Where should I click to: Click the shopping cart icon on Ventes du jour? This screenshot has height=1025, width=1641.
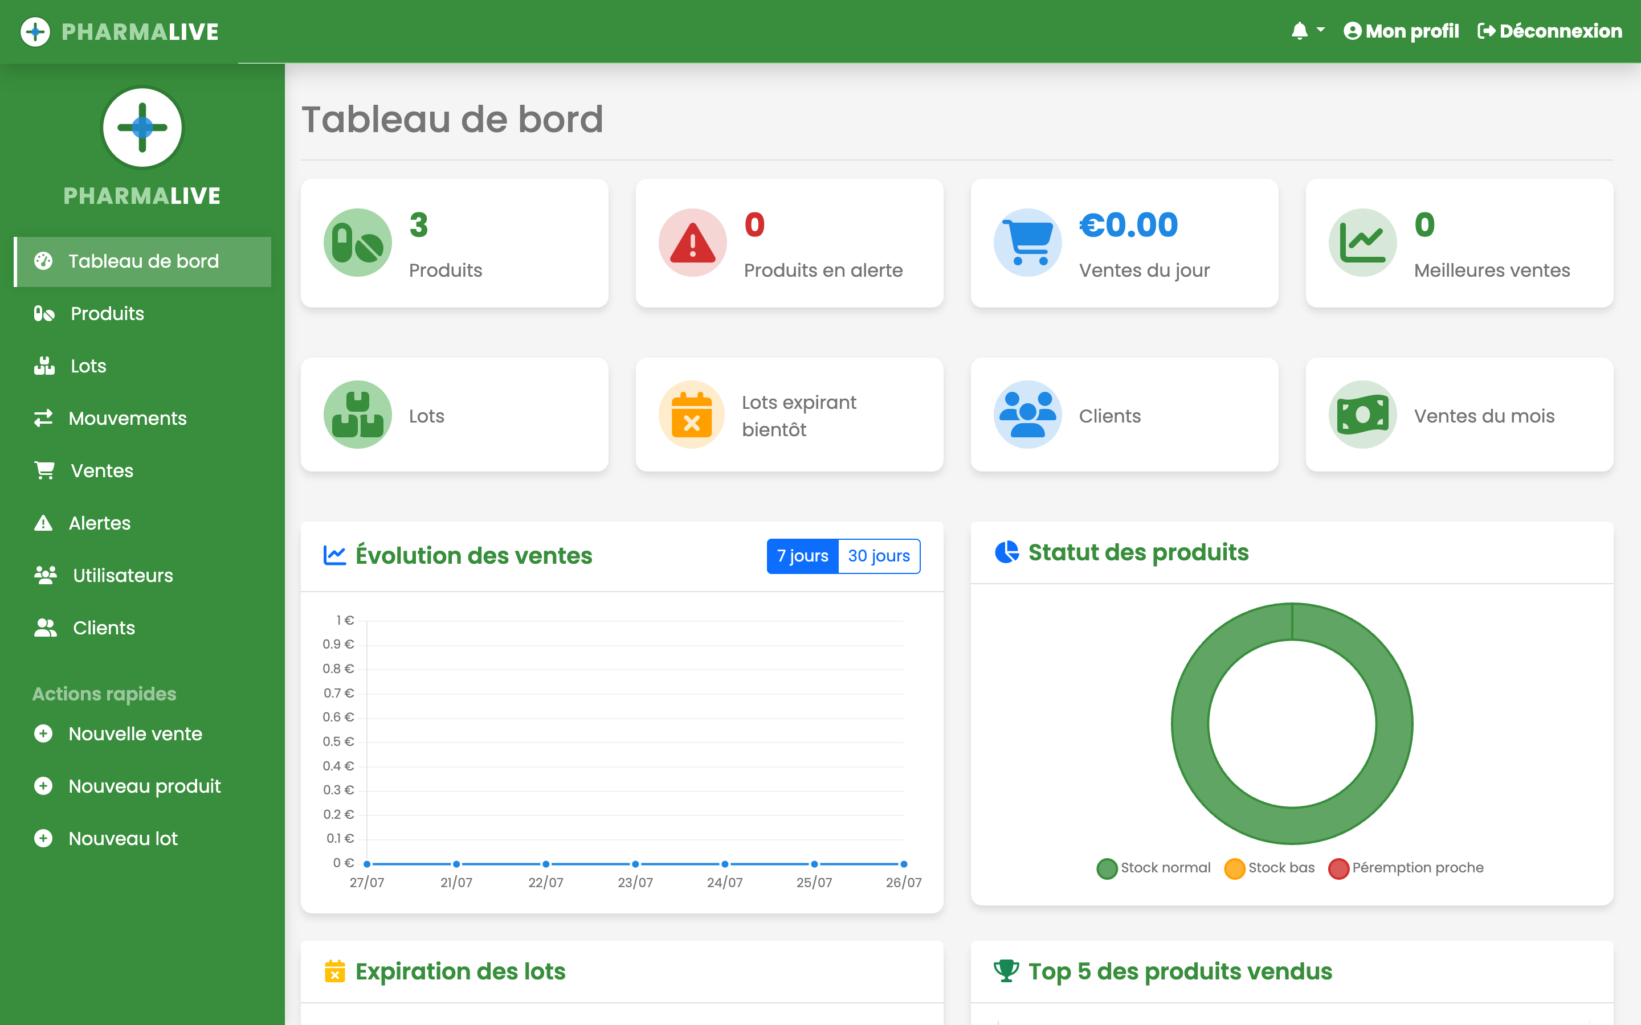(1027, 243)
